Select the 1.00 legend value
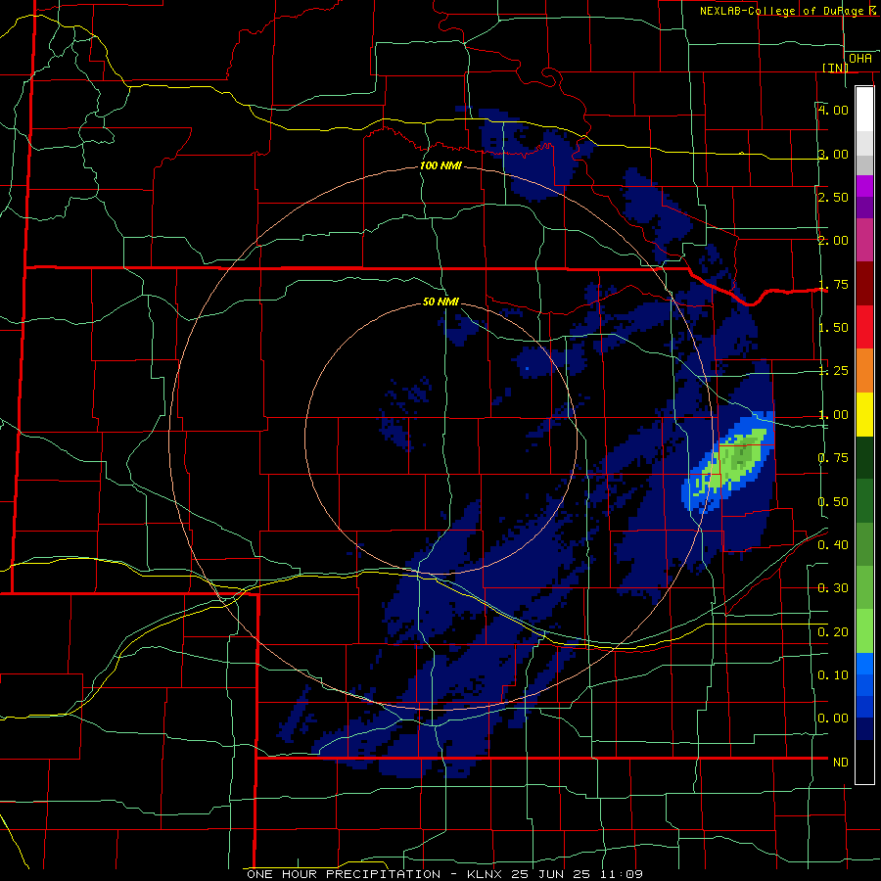 [x=833, y=415]
